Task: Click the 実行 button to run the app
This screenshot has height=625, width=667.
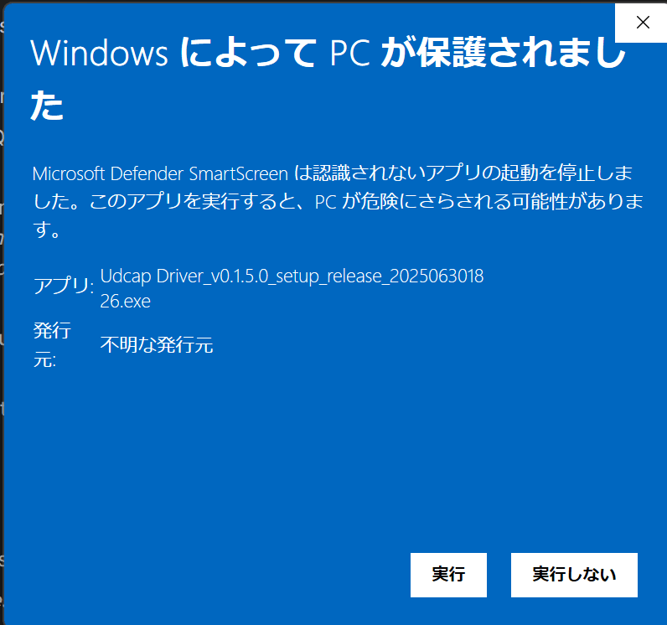Action: tap(448, 575)
